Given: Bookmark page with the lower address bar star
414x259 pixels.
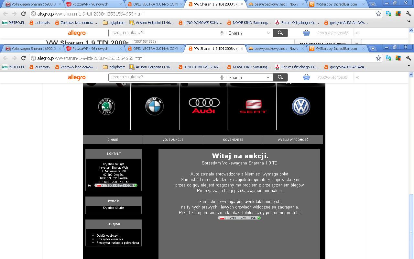Looking at the screenshot, I should pos(378,58).
